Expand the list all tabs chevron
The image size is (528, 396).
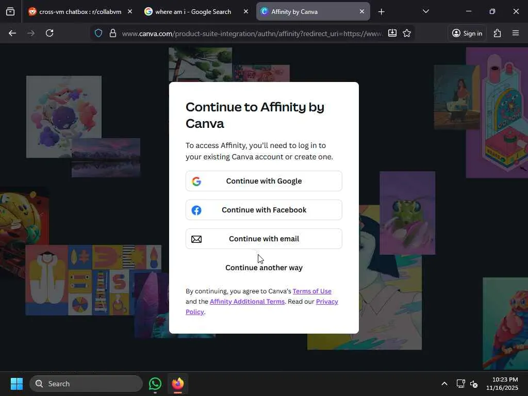point(425,11)
